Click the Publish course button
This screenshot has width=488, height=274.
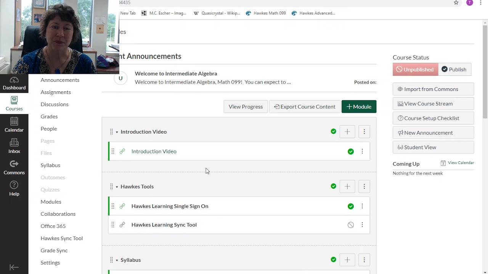pyautogui.click(x=454, y=69)
